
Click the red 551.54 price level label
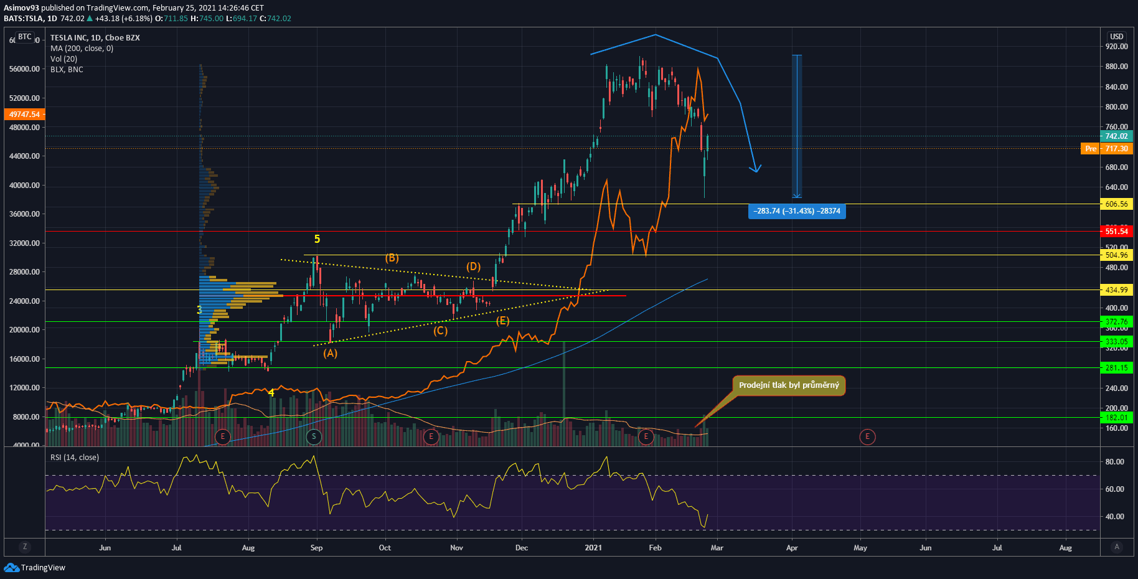point(1116,231)
